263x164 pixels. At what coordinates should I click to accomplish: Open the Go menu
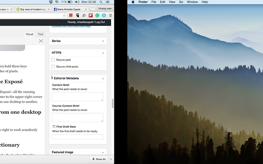click(x=181, y=2)
